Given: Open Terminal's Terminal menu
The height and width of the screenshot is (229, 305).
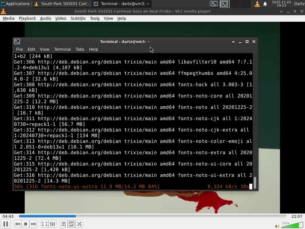Looking at the screenshot, I should click(63, 49).
